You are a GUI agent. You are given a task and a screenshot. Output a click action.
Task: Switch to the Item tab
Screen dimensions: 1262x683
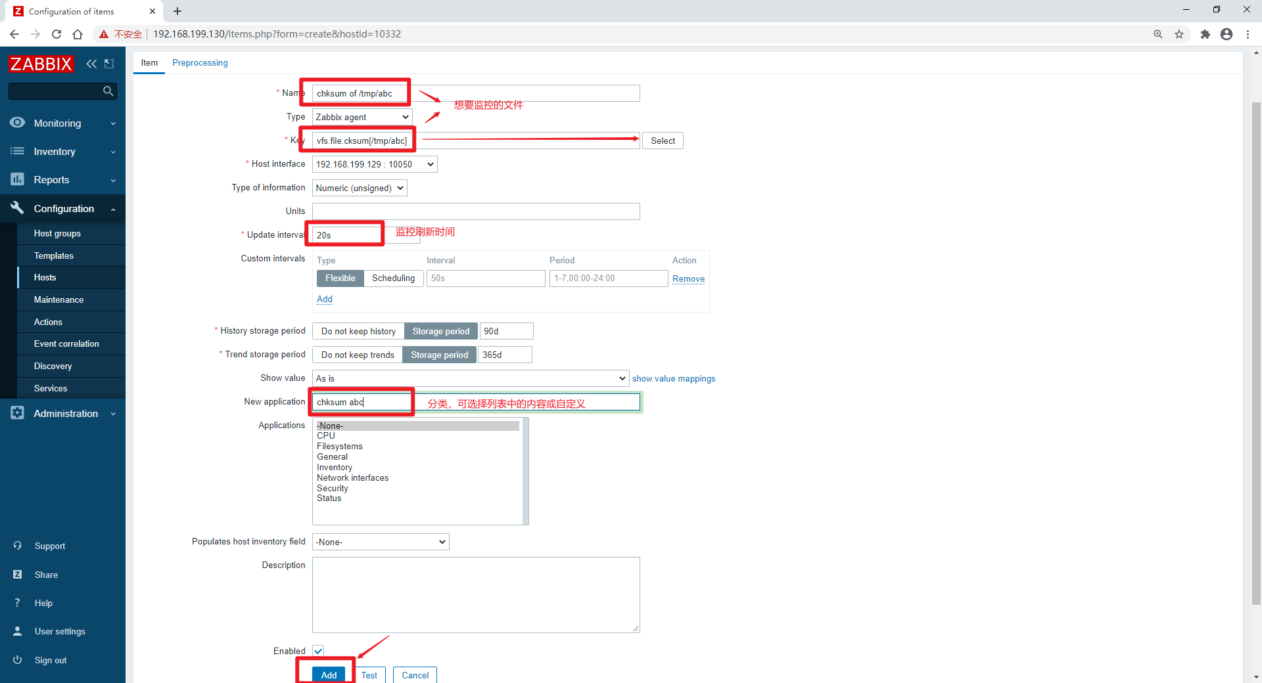click(x=149, y=62)
